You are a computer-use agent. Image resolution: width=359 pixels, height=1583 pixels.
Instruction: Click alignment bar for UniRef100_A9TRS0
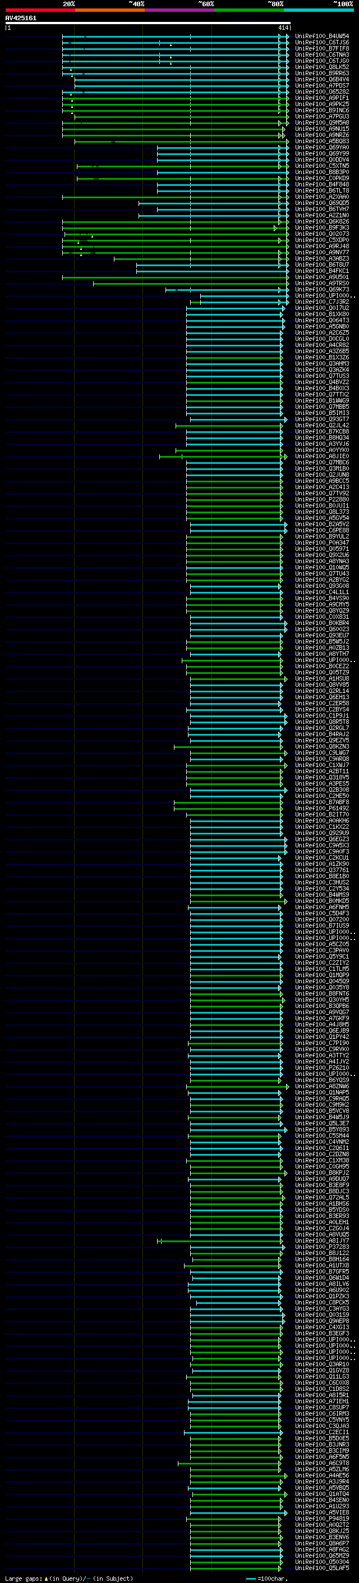[x=191, y=284]
